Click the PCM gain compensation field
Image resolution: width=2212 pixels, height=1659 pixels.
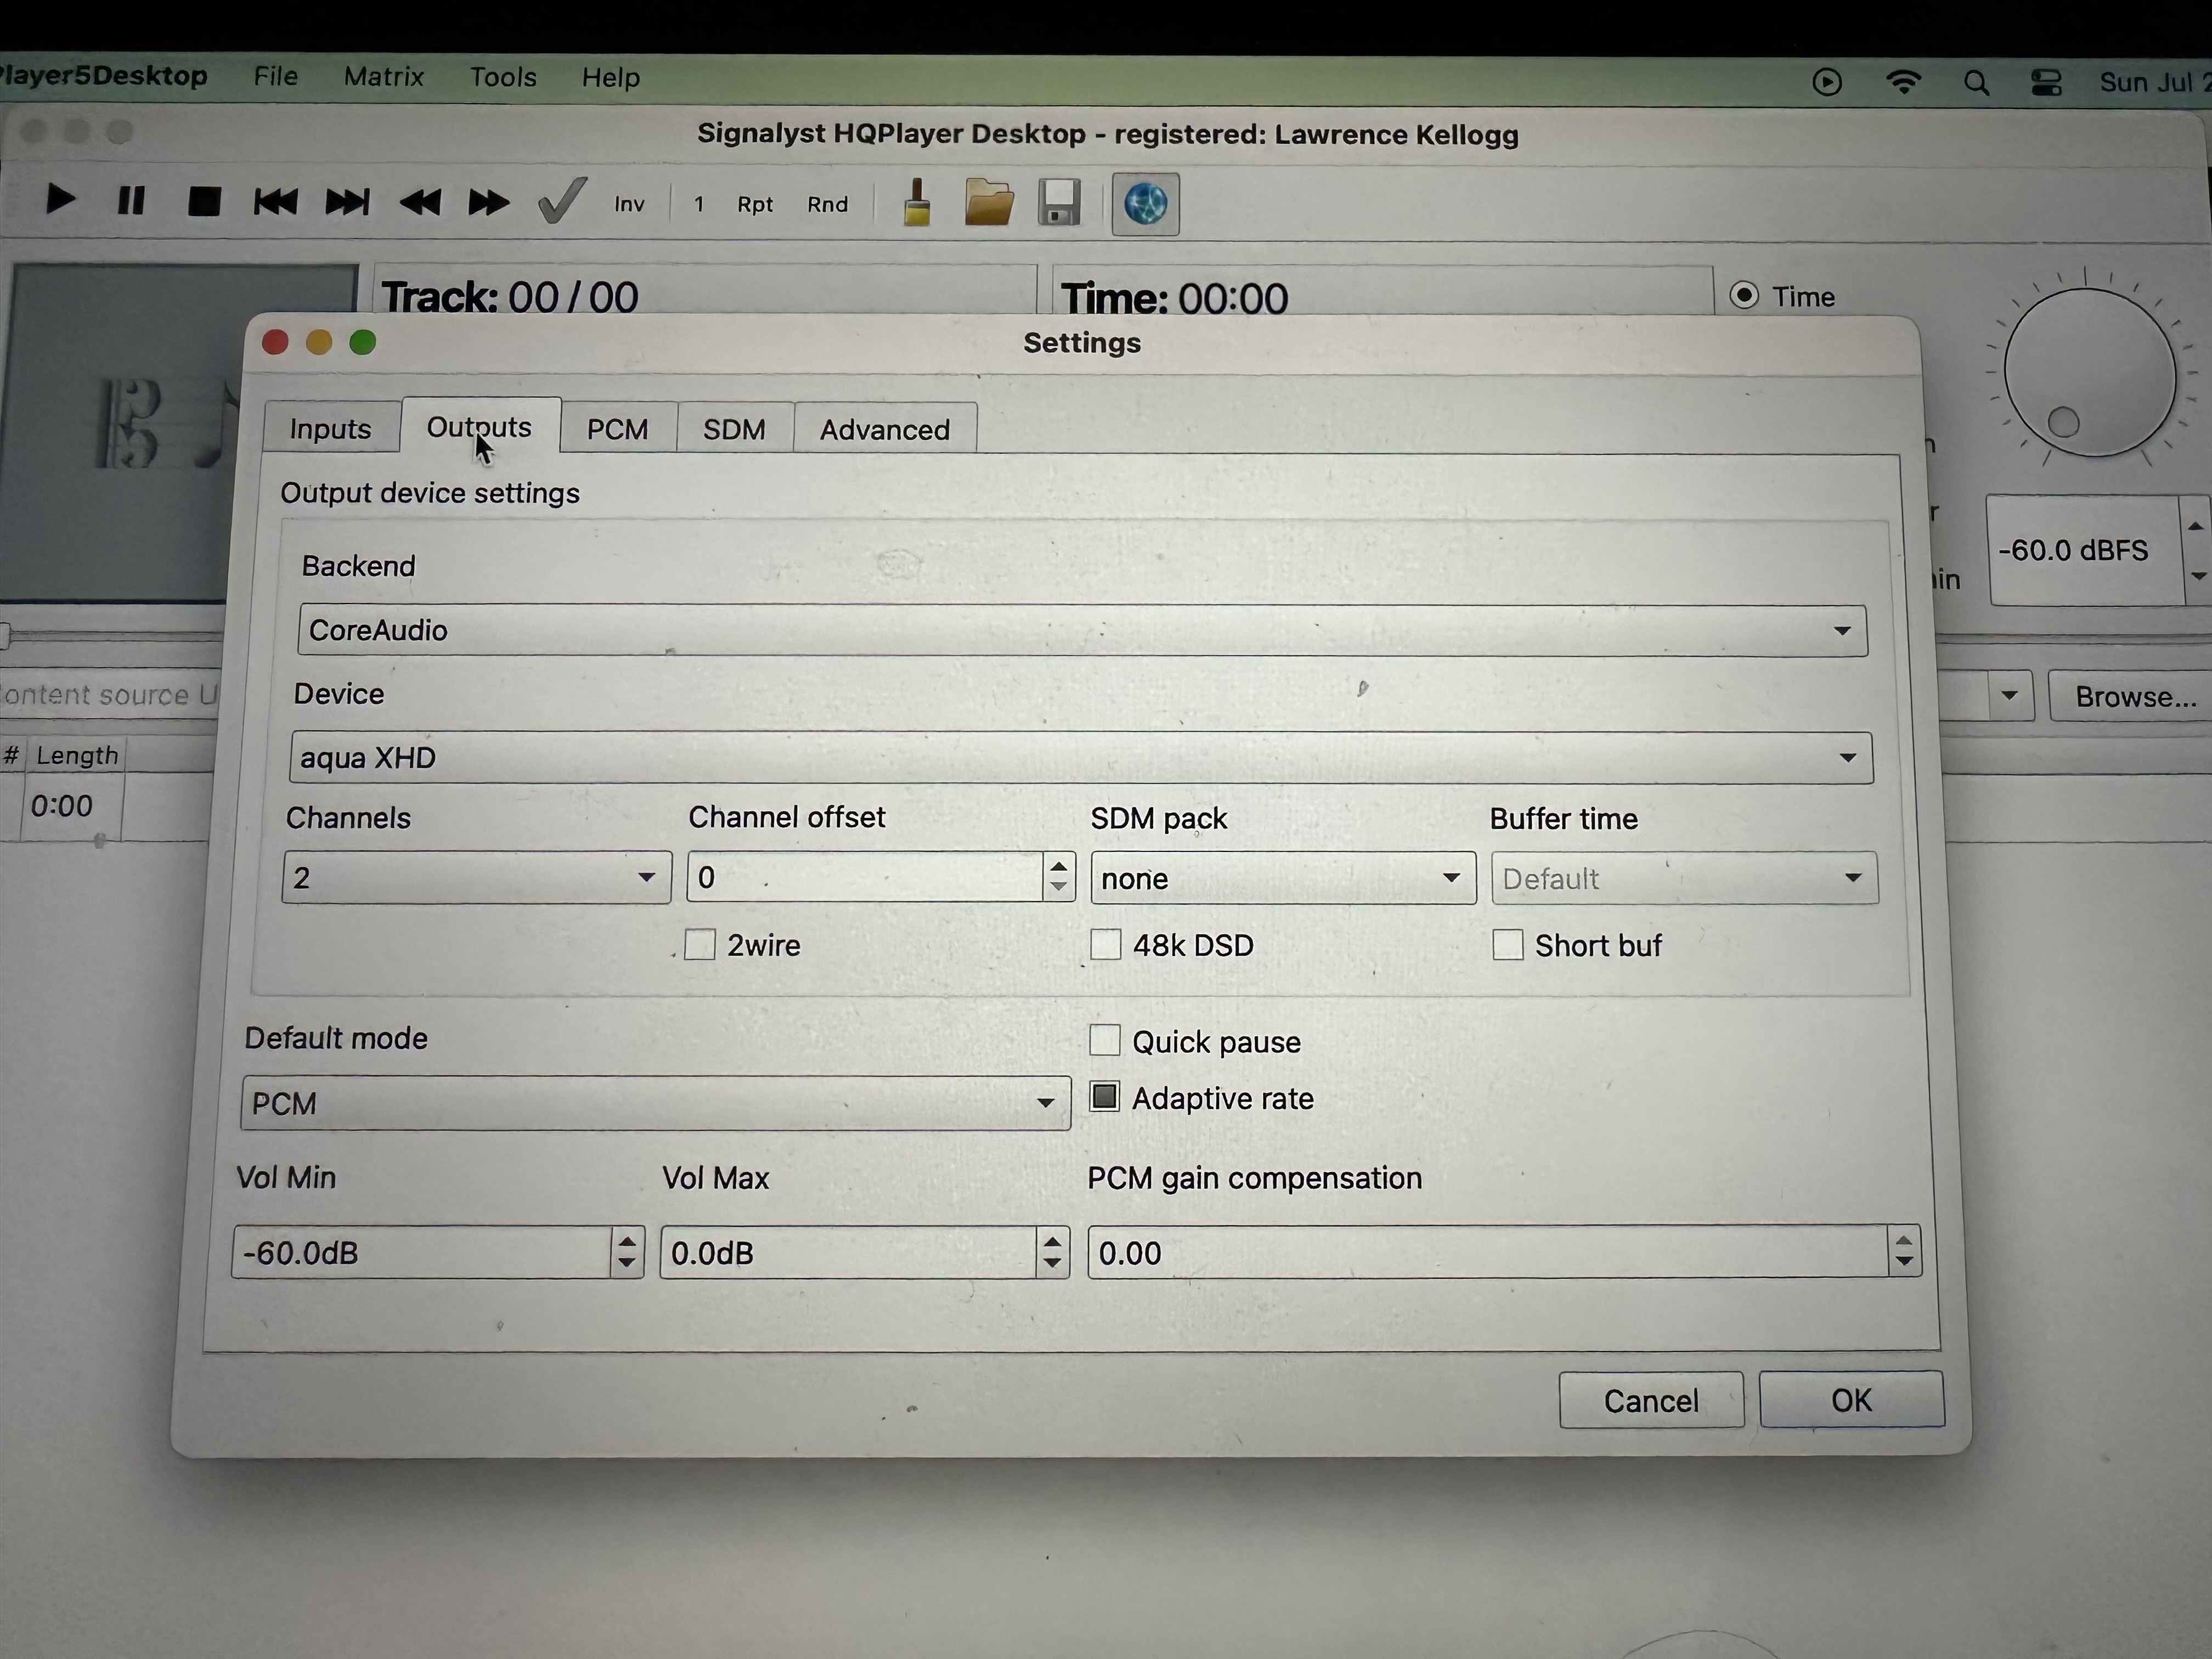point(1488,1252)
